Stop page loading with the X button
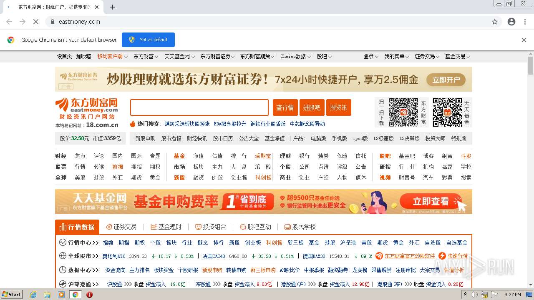 (x=36, y=22)
